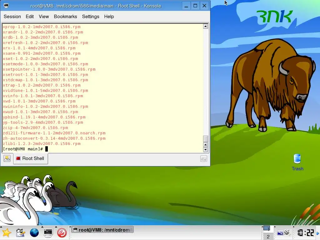Click the line xwd-1.0.1-3mdv2007.0.i586.rpm

[x=39, y=101]
